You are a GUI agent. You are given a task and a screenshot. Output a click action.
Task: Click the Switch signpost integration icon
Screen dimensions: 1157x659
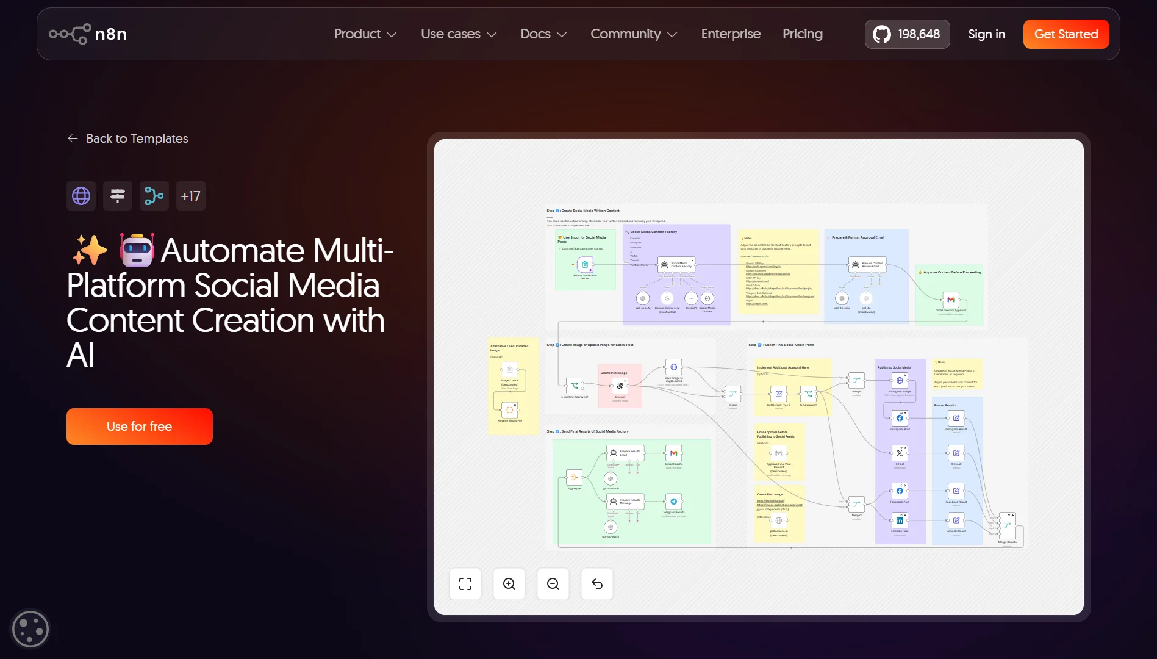point(118,196)
